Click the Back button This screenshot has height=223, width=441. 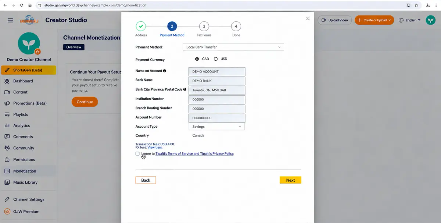point(146,180)
